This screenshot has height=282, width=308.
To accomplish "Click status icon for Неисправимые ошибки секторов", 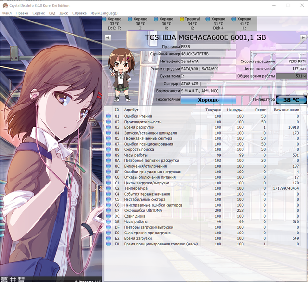I will tap(108, 205).
